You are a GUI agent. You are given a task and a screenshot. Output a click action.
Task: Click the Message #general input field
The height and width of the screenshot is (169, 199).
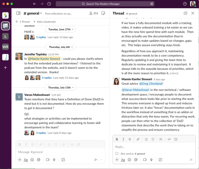point(60,152)
